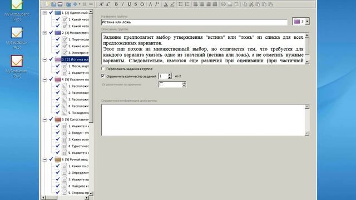Image resolution: width=356 pixels, height=200 pixels.
Task: Select tree item '2. Определит'
Action: [x=78, y=173]
